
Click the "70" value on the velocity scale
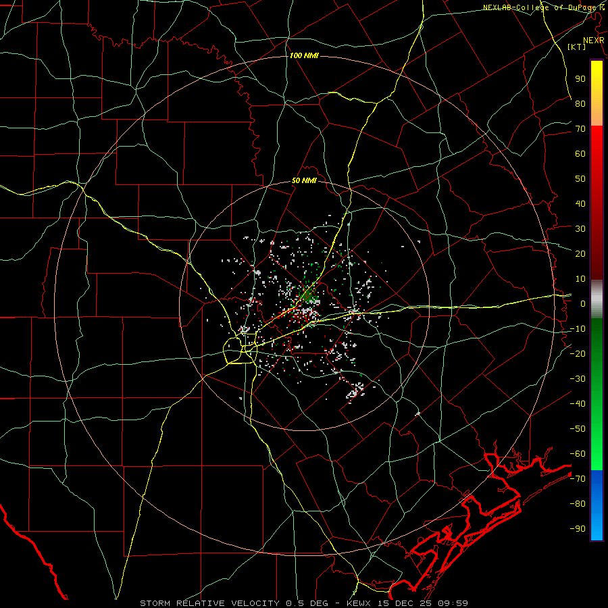(580, 129)
